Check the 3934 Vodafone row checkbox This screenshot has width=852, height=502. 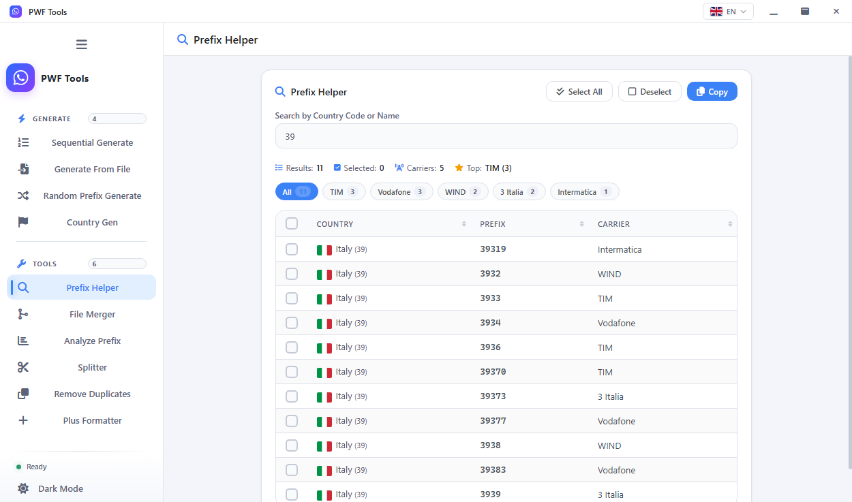click(x=292, y=323)
